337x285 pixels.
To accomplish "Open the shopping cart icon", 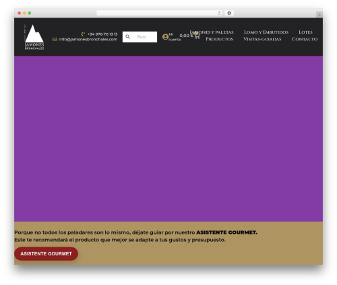I will point(197,35).
